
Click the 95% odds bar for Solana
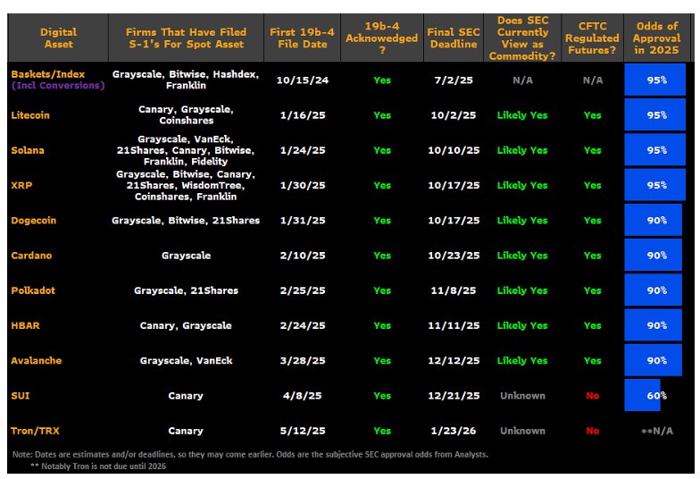point(655,150)
